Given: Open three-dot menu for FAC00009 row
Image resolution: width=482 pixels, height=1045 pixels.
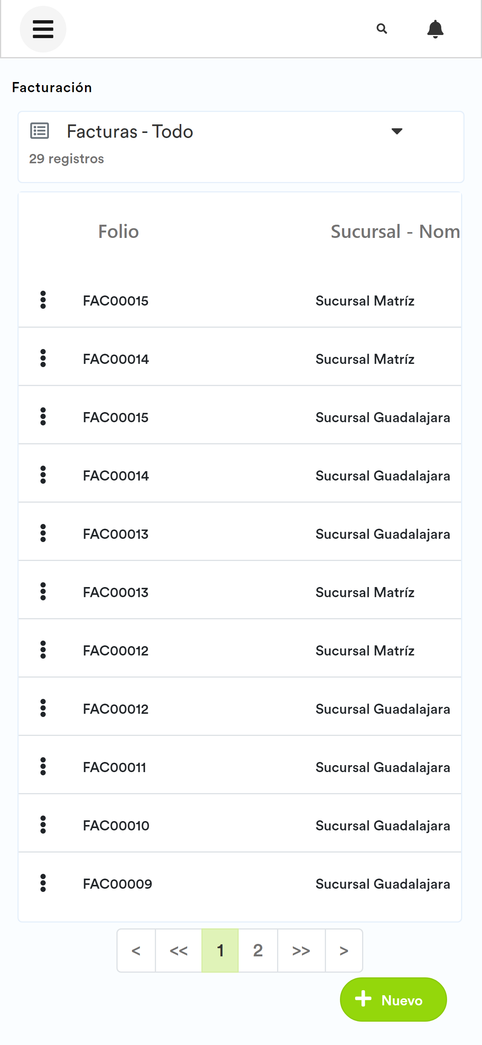Looking at the screenshot, I should [x=43, y=883].
